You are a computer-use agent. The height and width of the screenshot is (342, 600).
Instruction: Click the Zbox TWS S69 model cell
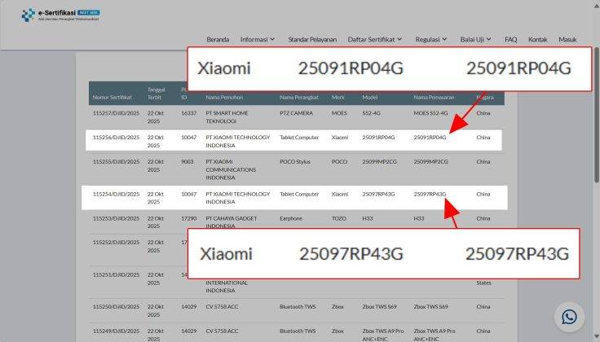[x=380, y=306]
